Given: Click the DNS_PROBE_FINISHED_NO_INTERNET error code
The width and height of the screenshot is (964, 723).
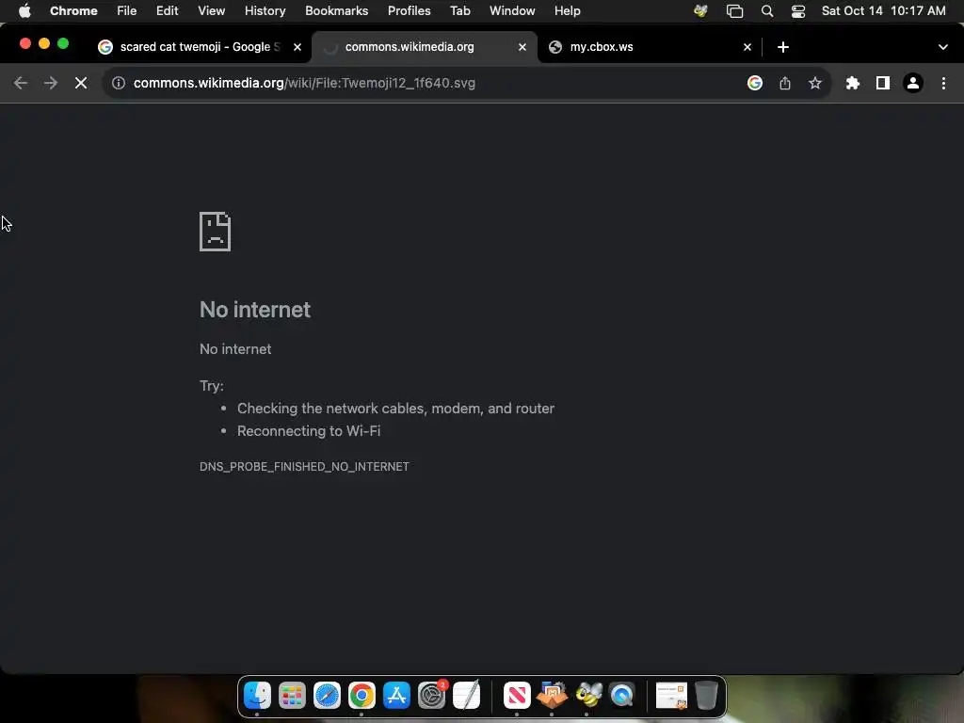Looking at the screenshot, I should [x=304, y=467].
